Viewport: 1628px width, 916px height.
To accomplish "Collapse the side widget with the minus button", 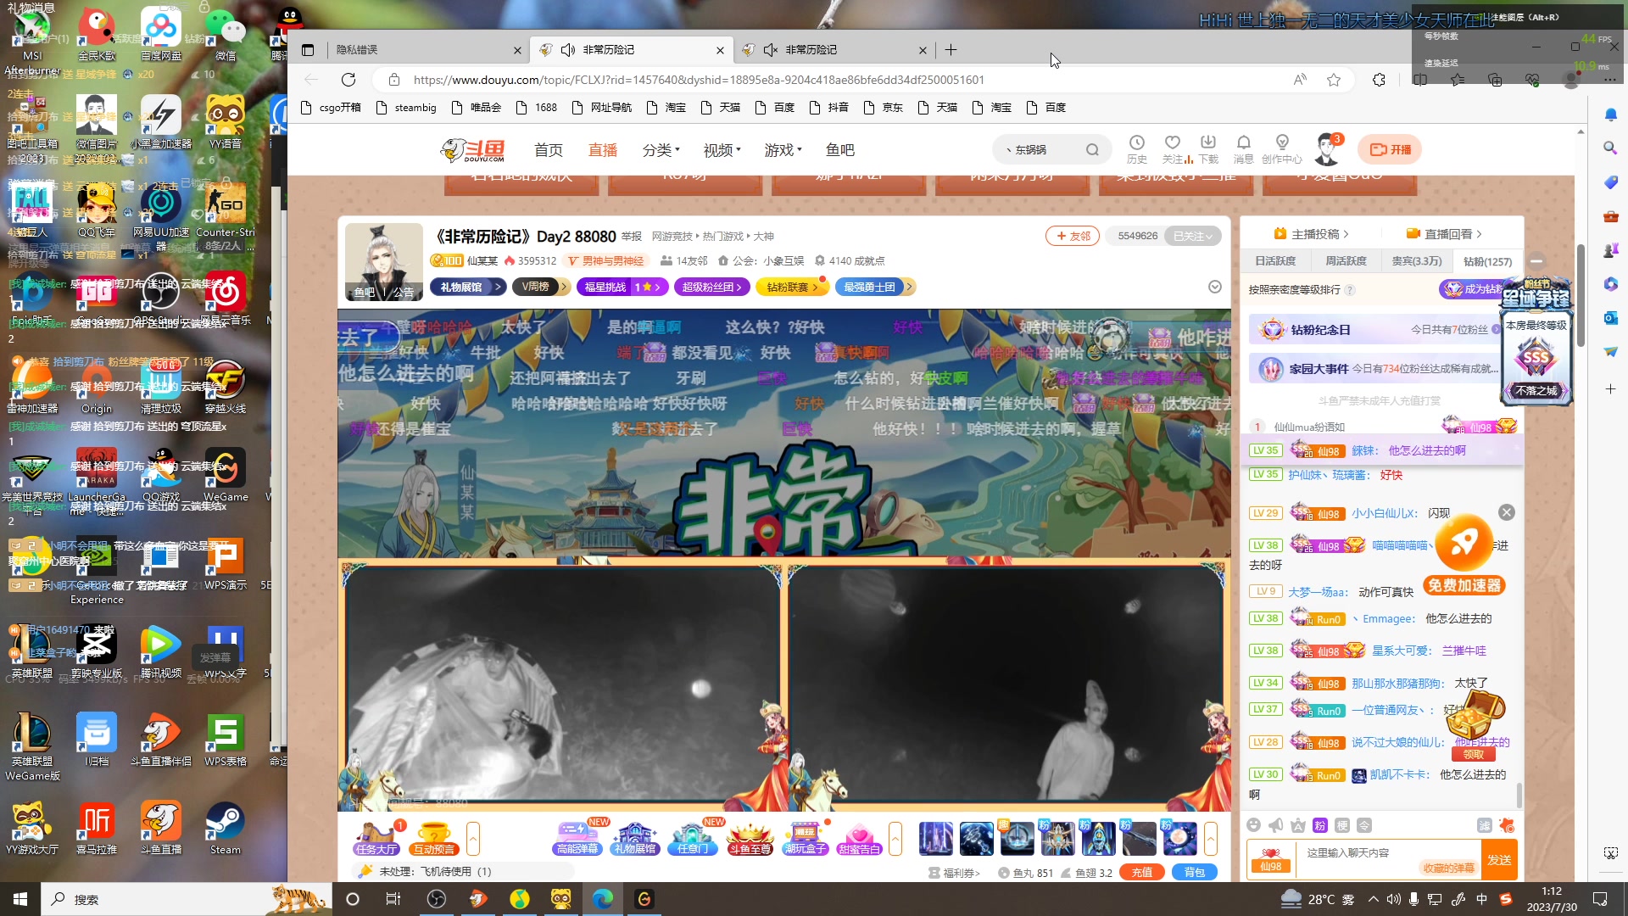I will tap(1536, 261).
